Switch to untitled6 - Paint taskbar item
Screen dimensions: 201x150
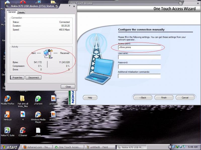click(100, 147)
